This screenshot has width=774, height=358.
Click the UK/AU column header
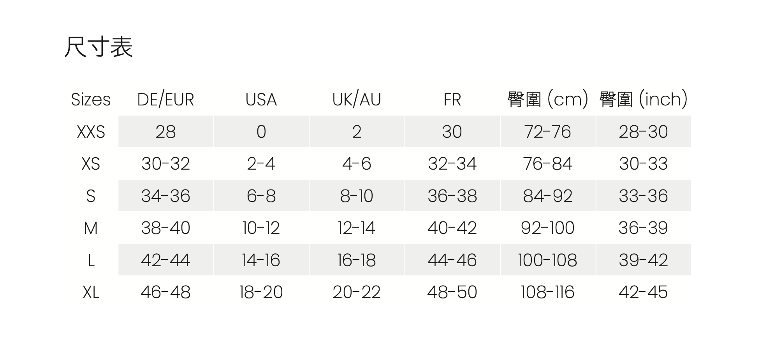pyautogui.click(x=356, y=100)
